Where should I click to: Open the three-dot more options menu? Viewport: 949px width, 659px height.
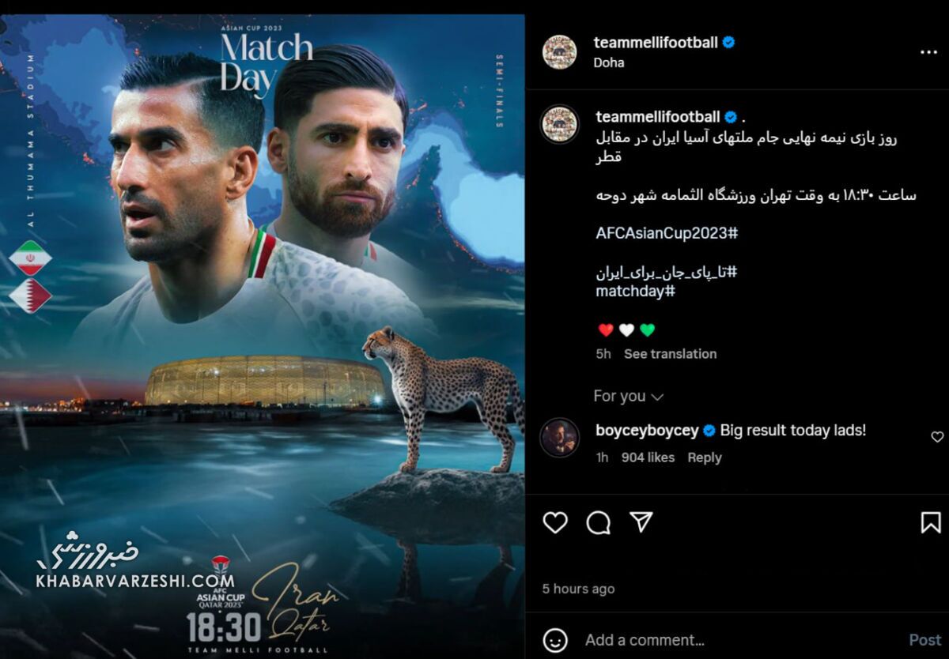tap(928, 52)
